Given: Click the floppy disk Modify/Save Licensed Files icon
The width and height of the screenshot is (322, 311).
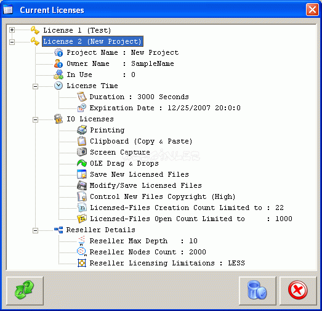Looking at the screenshot, I should click(x=82, y=185).
